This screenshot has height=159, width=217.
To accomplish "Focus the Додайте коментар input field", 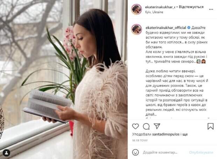I will coord(160,152).
